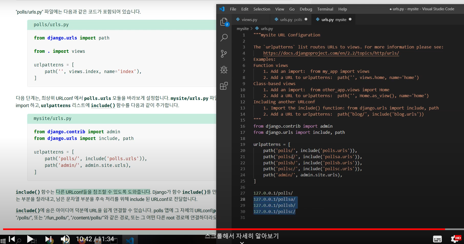The height and width of the screenshot is (244, 464).
Task: Skip to the previous video
Action: [12, 239]
